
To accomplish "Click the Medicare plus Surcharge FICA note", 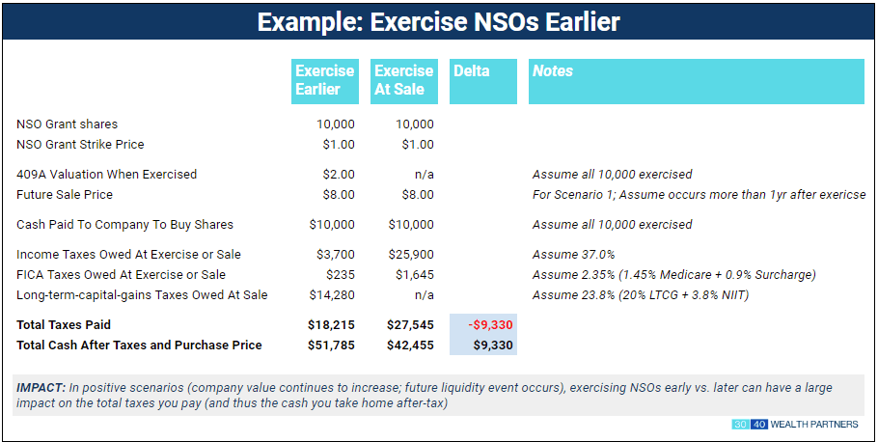I will [673, 275].
